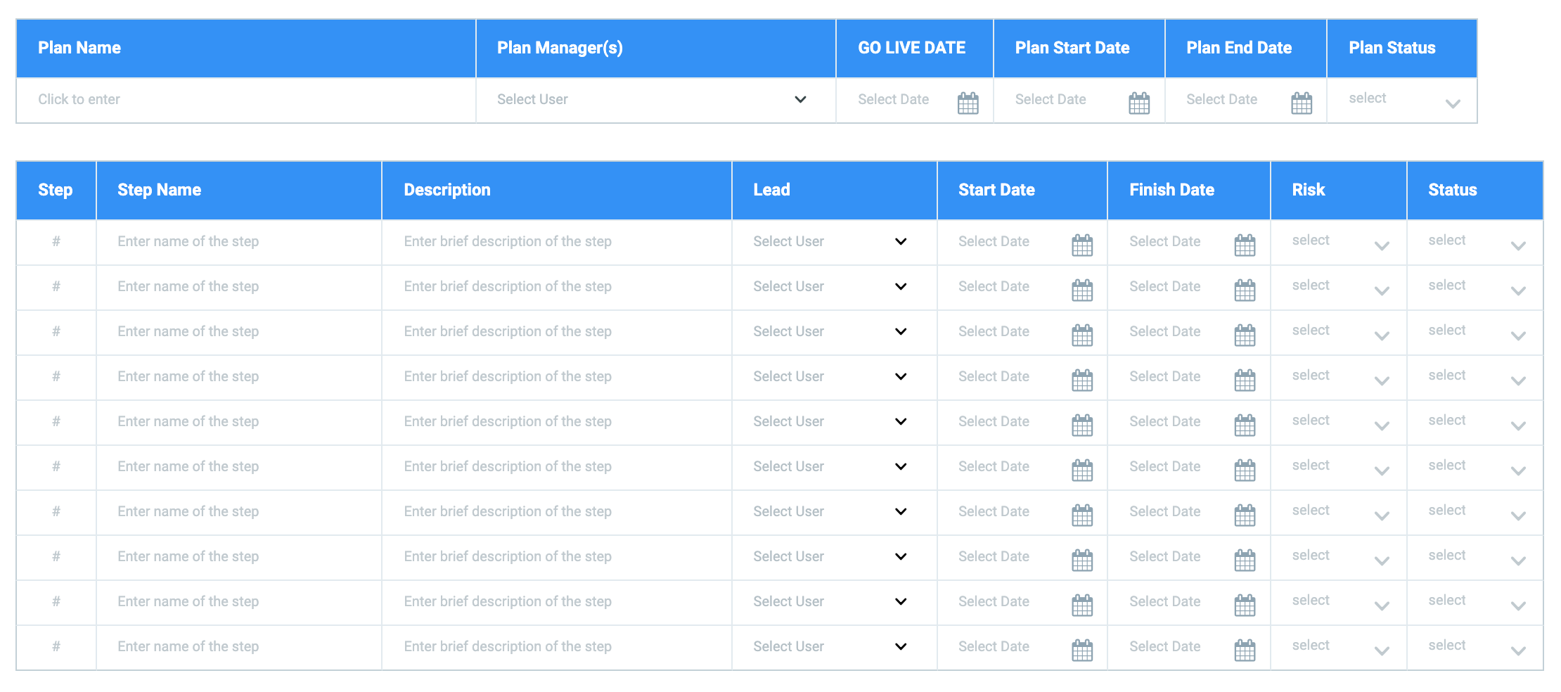Open first row Risk select dropdown
The height and width of the screenshot is (692, 1561).
coord(1381,245)
